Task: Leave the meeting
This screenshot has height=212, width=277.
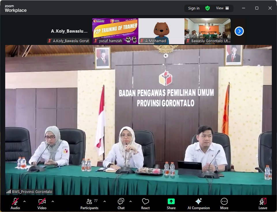Action: tap(263, 204)
